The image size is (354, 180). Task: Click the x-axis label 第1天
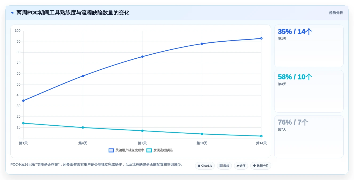pyautogui.click(x=23, y=143)
